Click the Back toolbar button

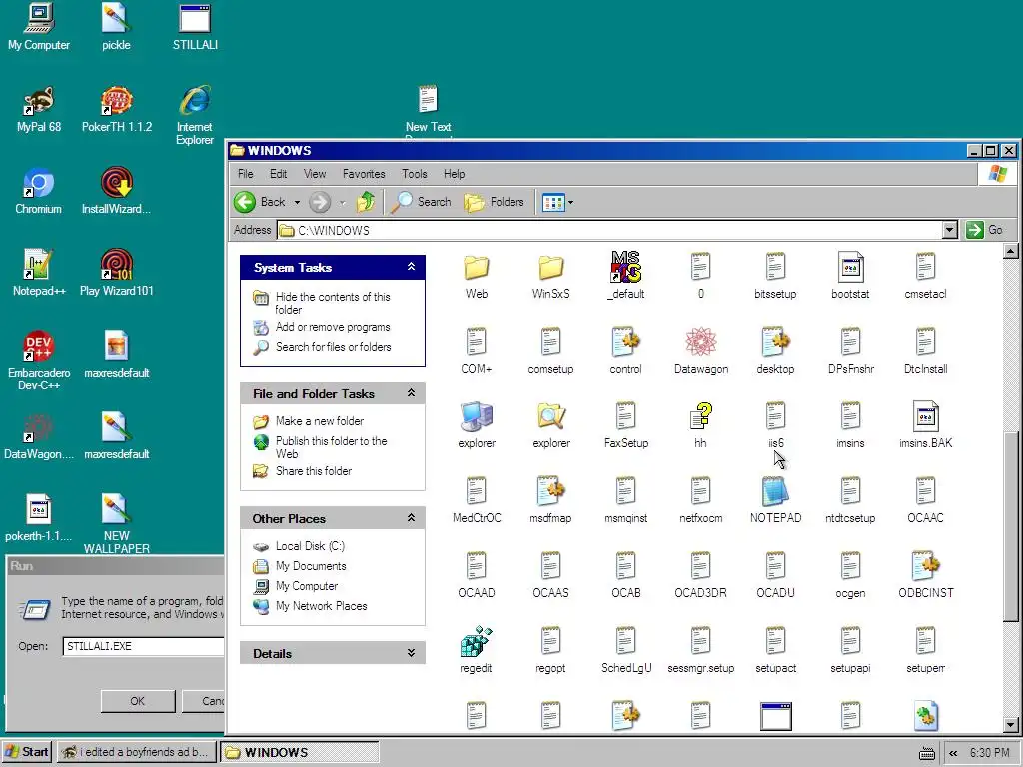261,202
